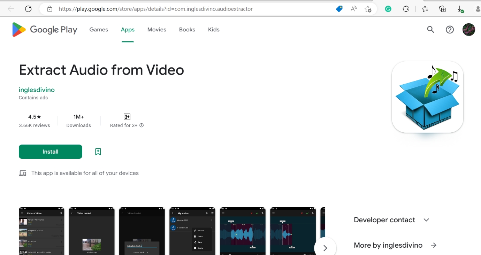Click 'This app is available for all of your devices'
This screenshot has width=481, height=255.
click(x=85, y=173)
